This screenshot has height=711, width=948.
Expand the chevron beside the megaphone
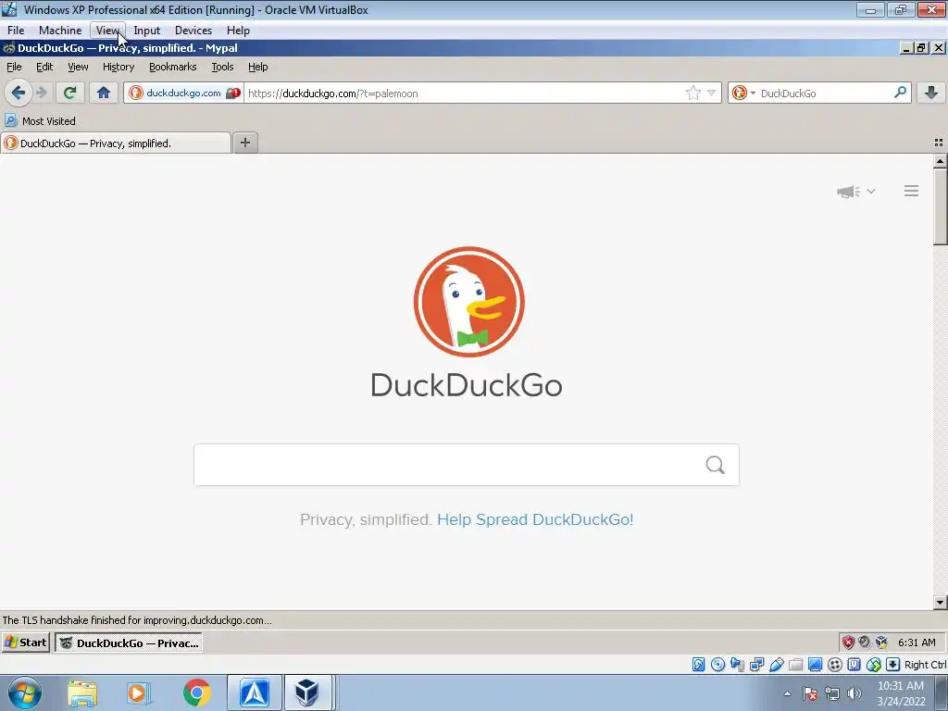(x=870, y=191)
